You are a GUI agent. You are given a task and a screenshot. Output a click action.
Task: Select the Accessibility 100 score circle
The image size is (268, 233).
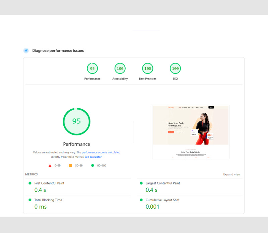[x=120, y=68]
